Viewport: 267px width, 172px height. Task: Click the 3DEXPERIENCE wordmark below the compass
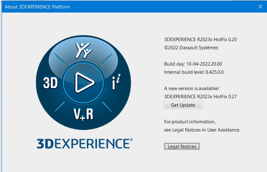(85, 144)
